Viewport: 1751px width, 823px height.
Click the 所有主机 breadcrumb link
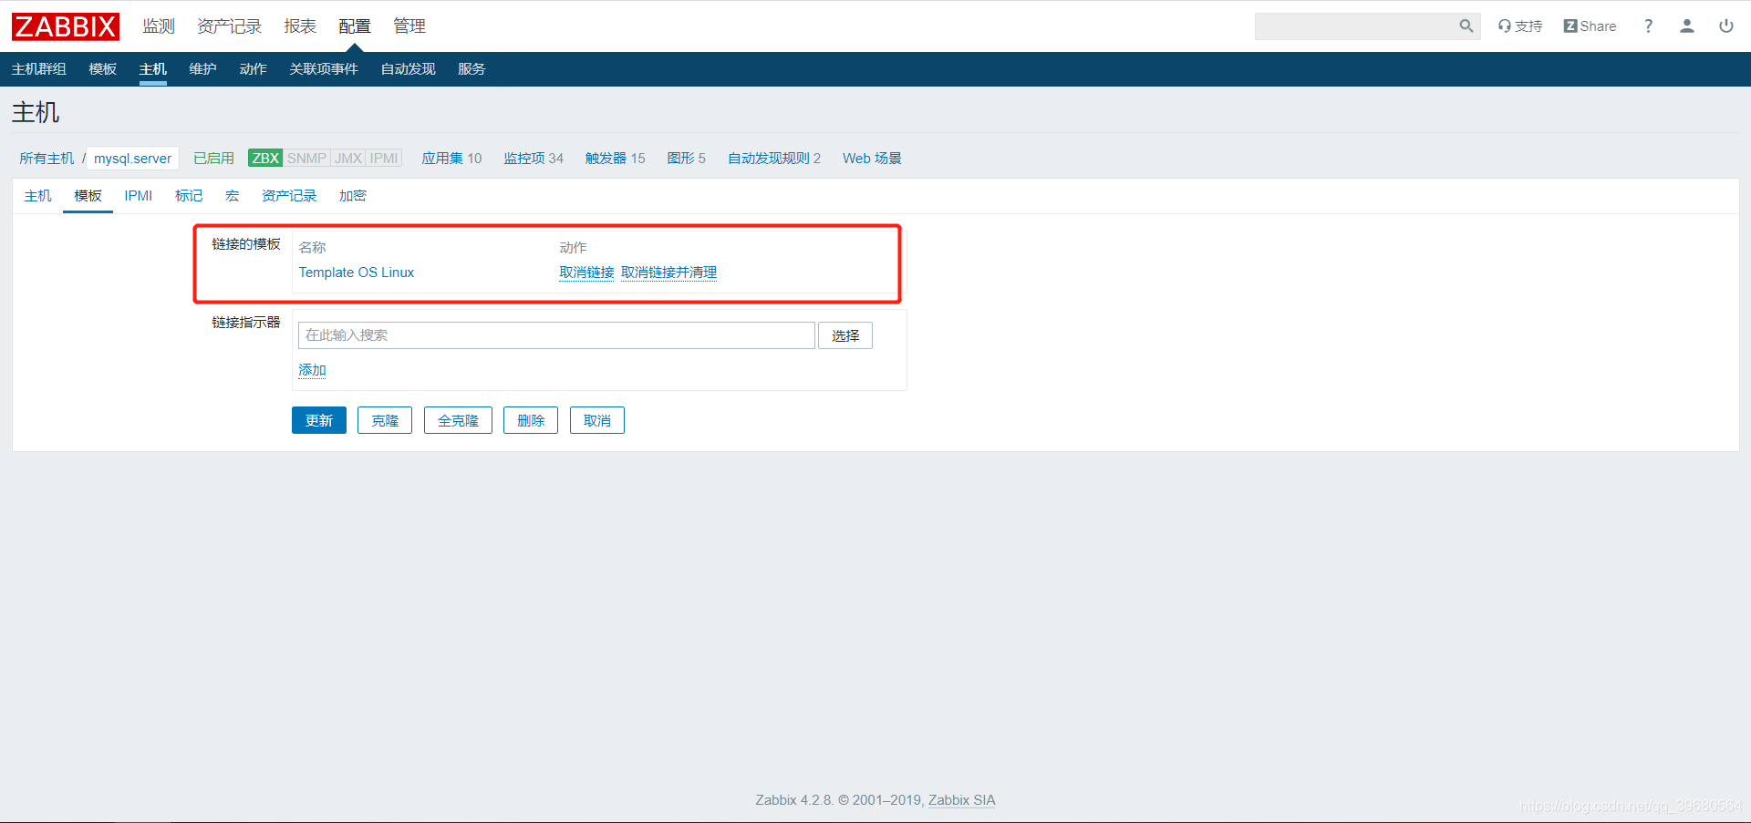(47, 158)
